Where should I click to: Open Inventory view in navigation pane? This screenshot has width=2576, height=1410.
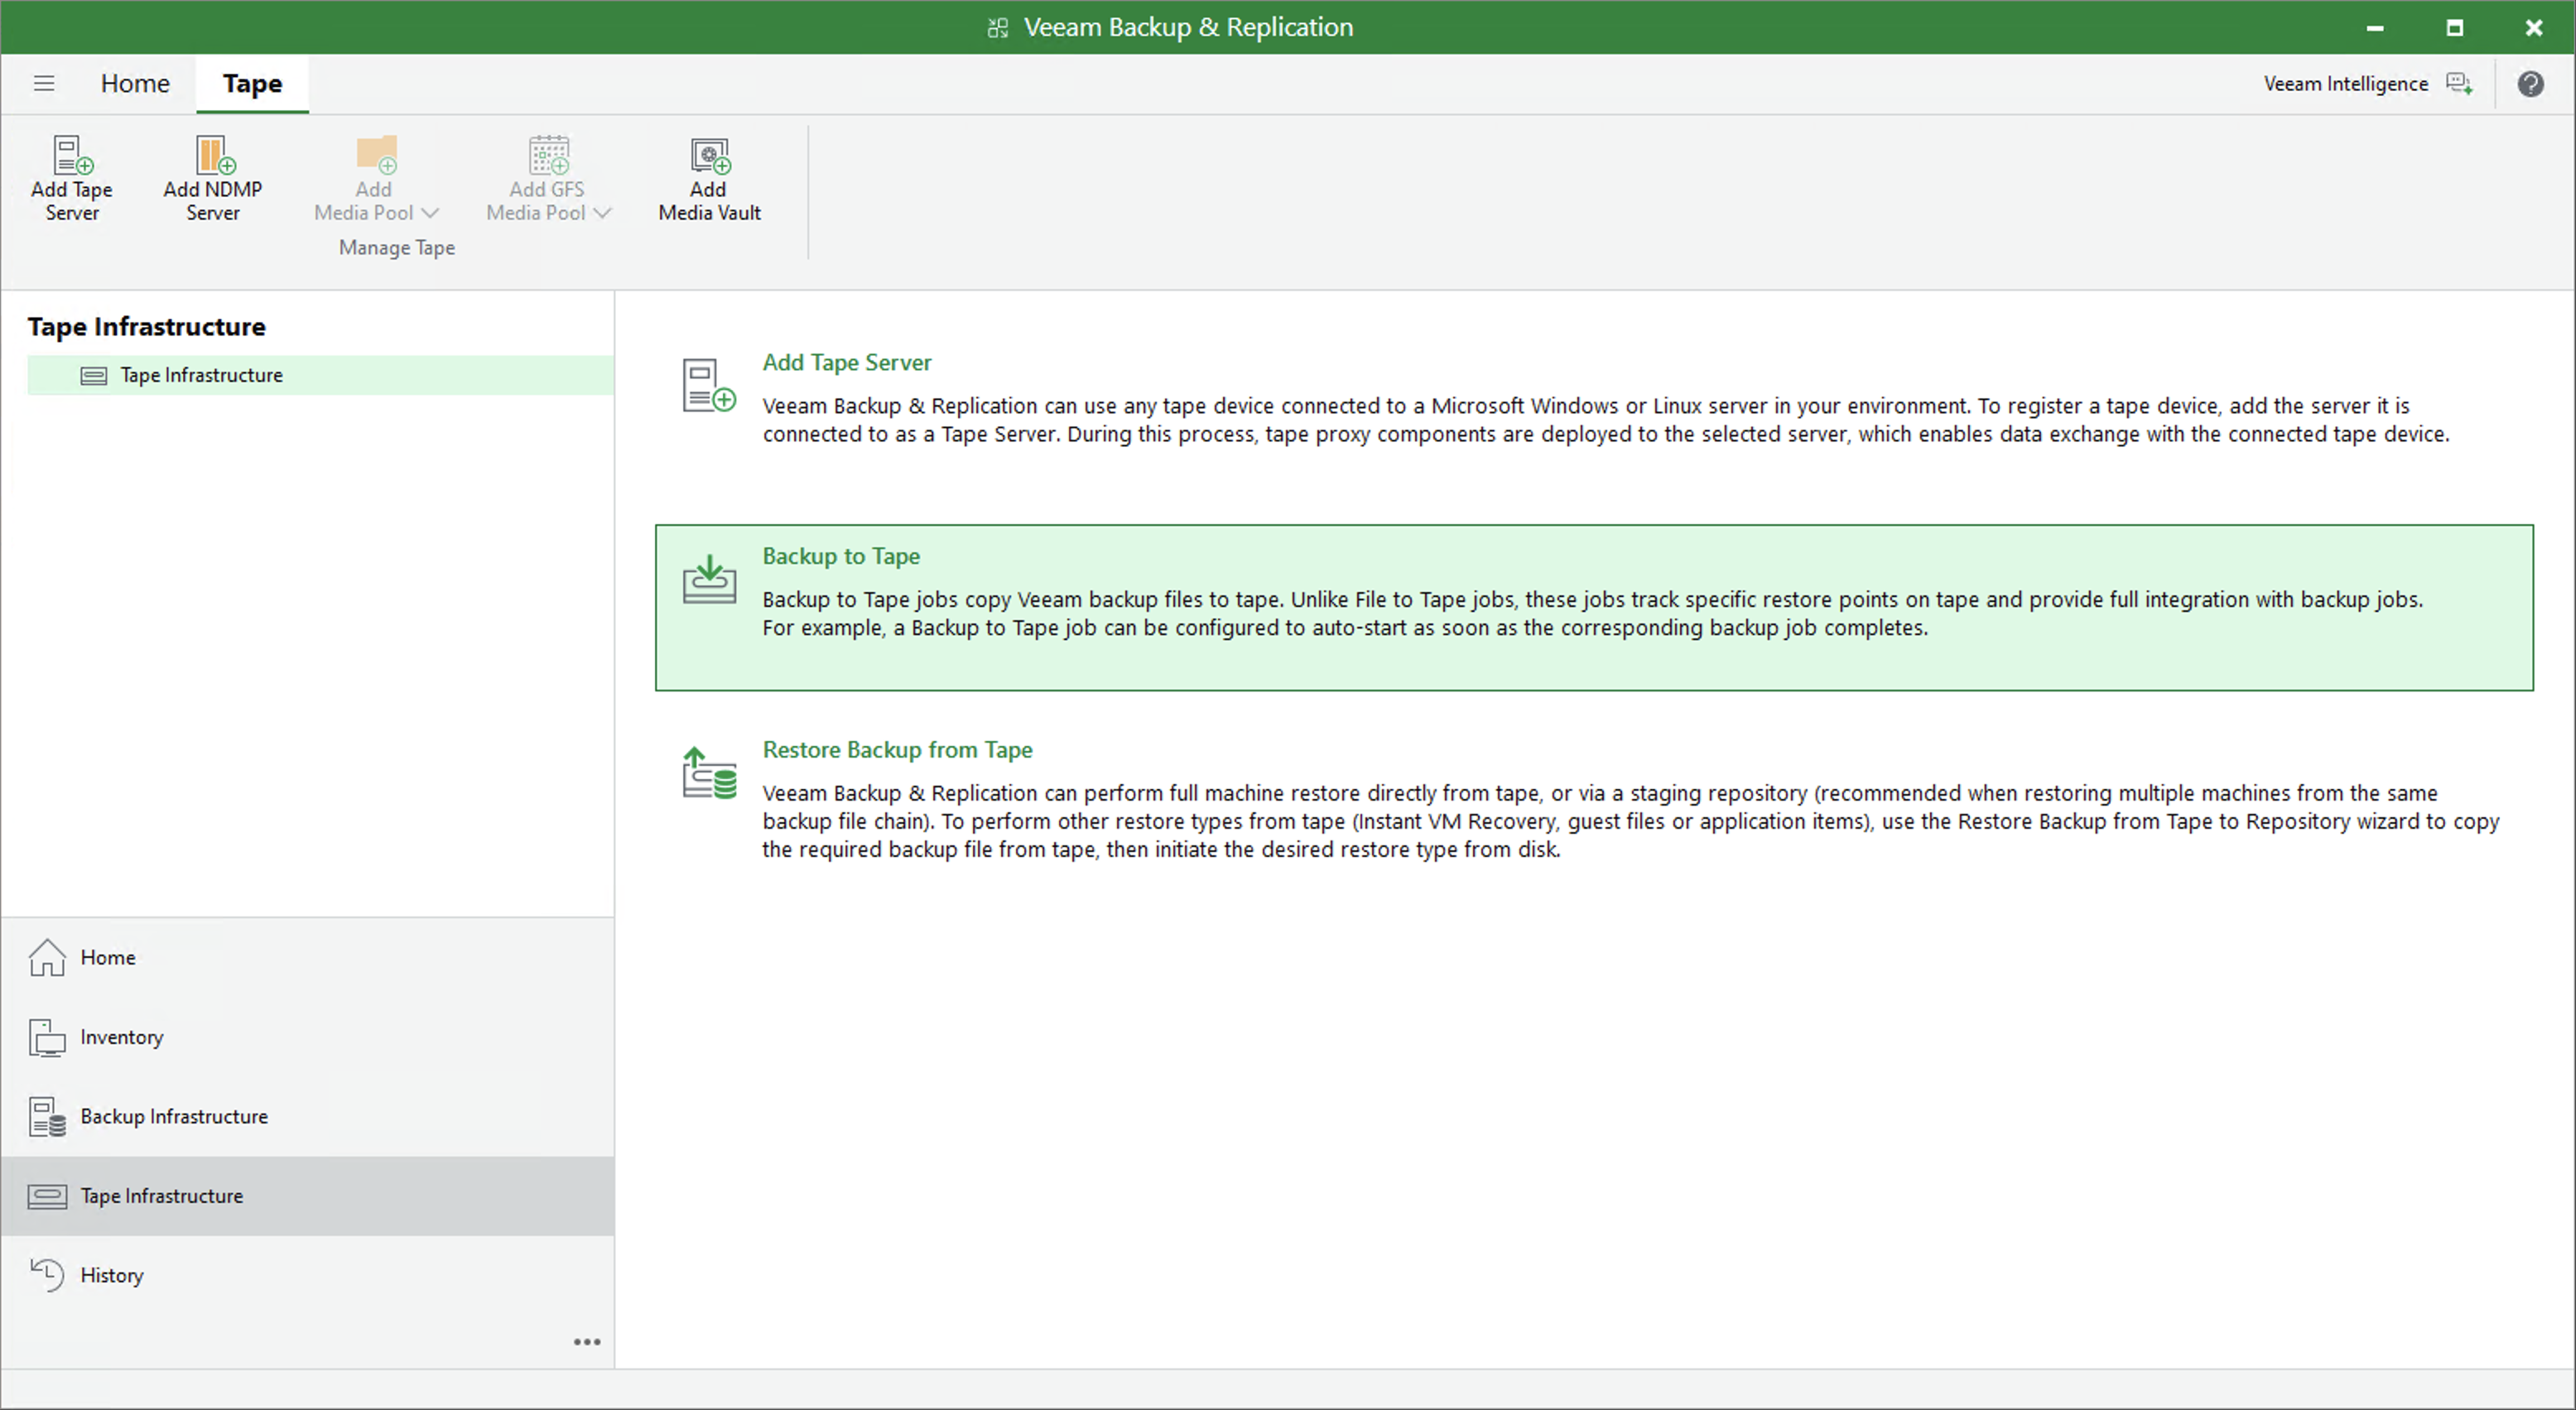click(x=307, y=1037)
